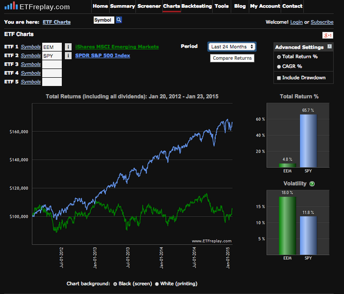Select the Charts menu item
344x294 pixels.
171,6
